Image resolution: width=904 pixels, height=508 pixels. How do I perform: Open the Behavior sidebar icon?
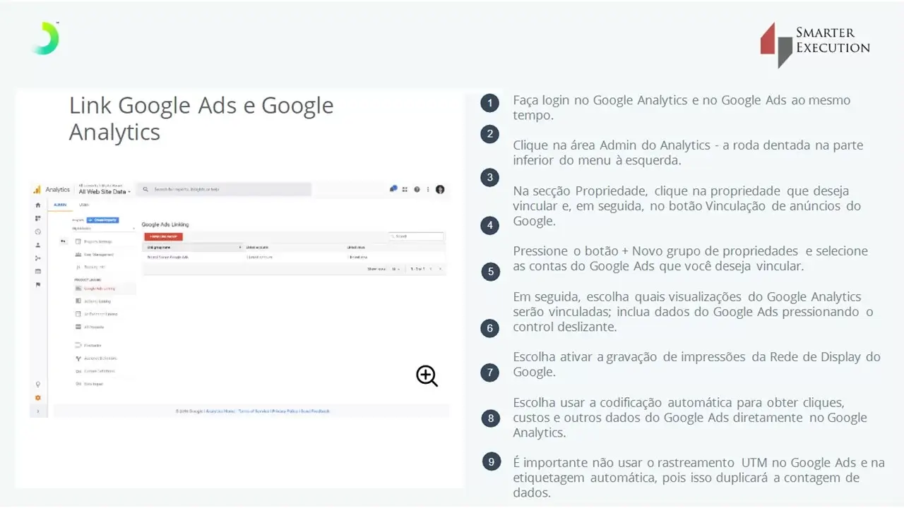(38, 271)
